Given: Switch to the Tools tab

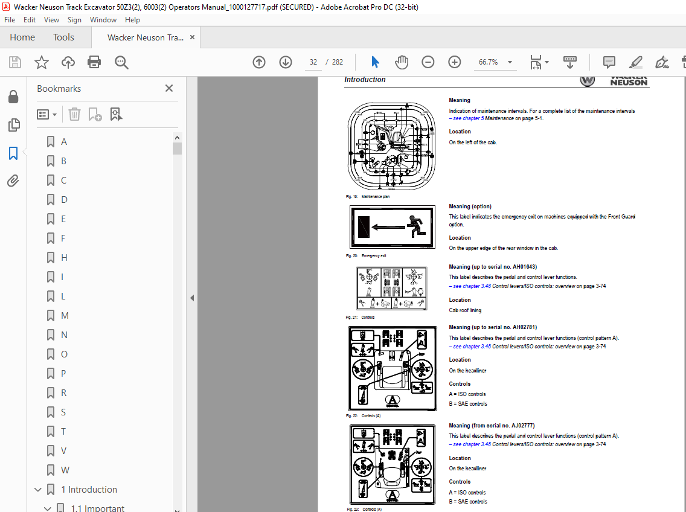Looking at the screenshot, I should point(63,37).
